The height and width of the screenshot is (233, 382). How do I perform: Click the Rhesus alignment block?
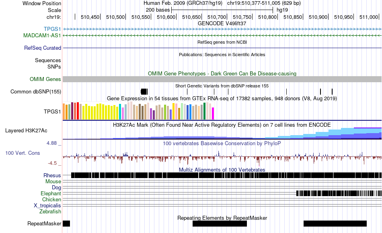(x=226, y=175)
